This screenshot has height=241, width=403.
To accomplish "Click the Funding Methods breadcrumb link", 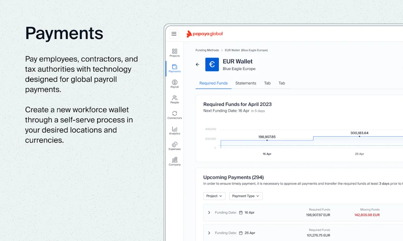I will (207, 50).
